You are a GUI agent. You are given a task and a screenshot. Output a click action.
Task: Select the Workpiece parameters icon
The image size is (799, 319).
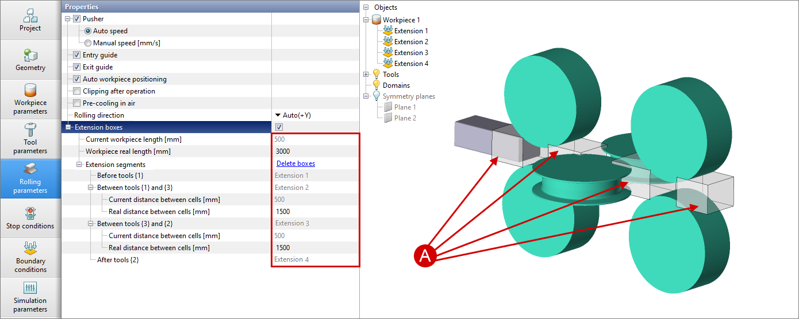tap(30, 91)
